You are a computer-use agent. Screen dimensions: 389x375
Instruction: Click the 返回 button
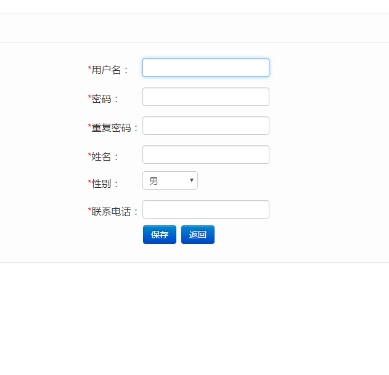198,235
